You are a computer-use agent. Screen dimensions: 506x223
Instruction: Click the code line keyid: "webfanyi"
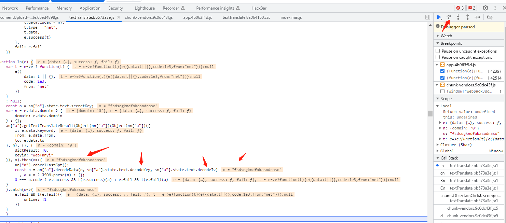(34, 155)
